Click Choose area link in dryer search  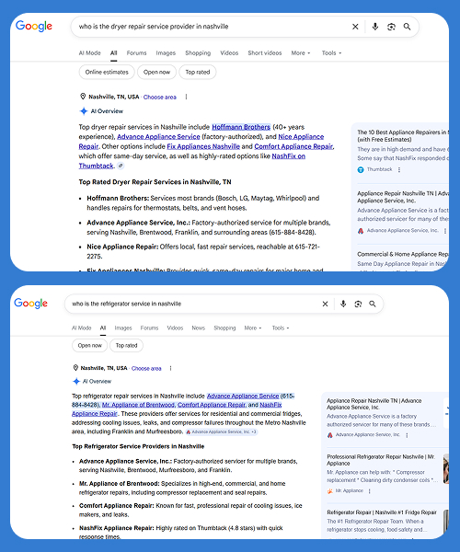160,98
